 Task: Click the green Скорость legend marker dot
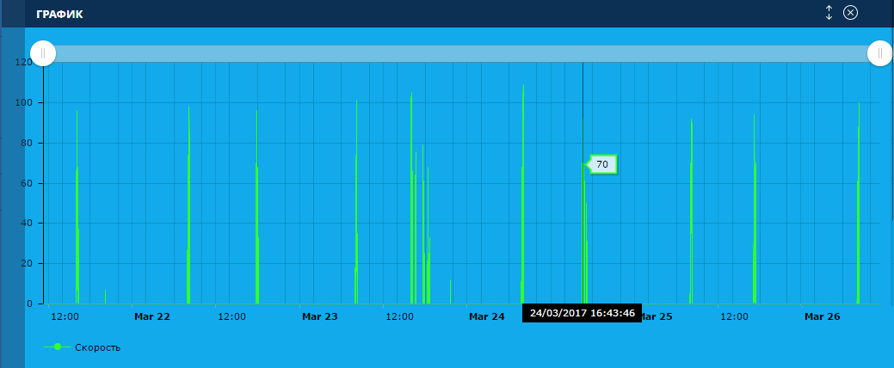click(58, 347)
